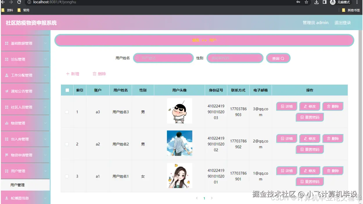The width and height of the screenshot is (363, 204).
Task: Click the 工作分配管理 person icon
Action: (x=7, y=75)
